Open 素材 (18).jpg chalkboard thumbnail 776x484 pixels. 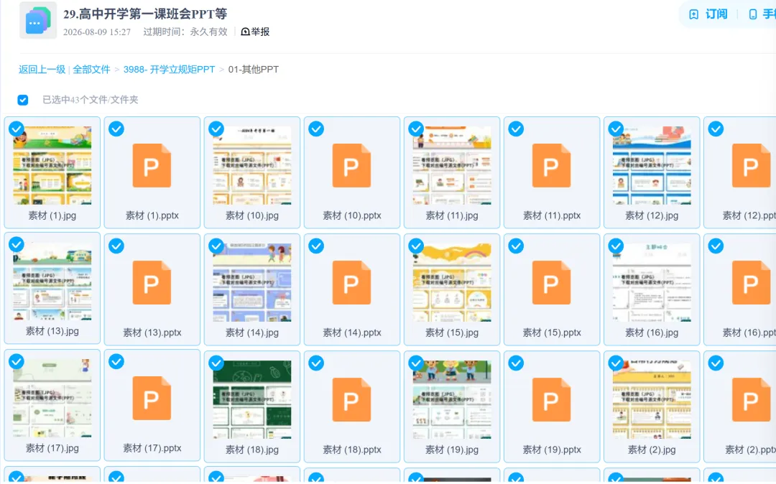coord(252,399)
